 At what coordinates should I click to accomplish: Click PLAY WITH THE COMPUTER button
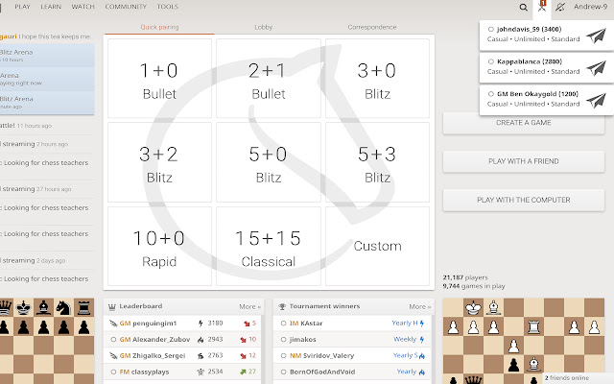pyautogui.click(x=524, y=200)
